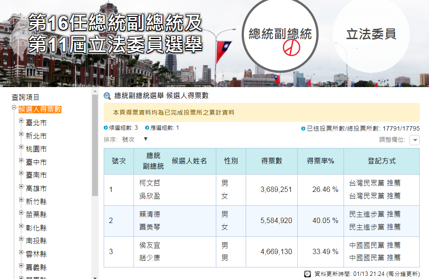
Task: Expand the 新北市 tree node
Action: [21, 134]
